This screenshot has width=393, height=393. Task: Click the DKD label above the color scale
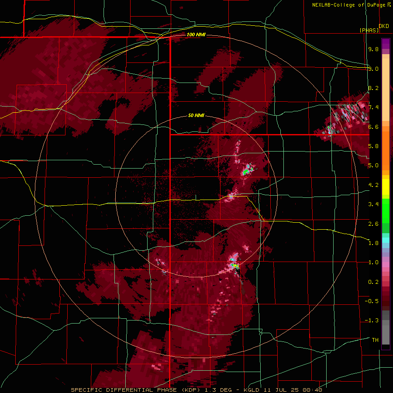pos(384,26)
